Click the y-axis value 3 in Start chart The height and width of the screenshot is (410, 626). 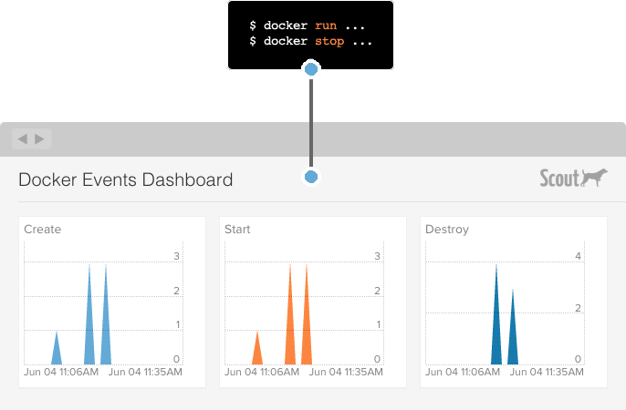tap(377, 256)
